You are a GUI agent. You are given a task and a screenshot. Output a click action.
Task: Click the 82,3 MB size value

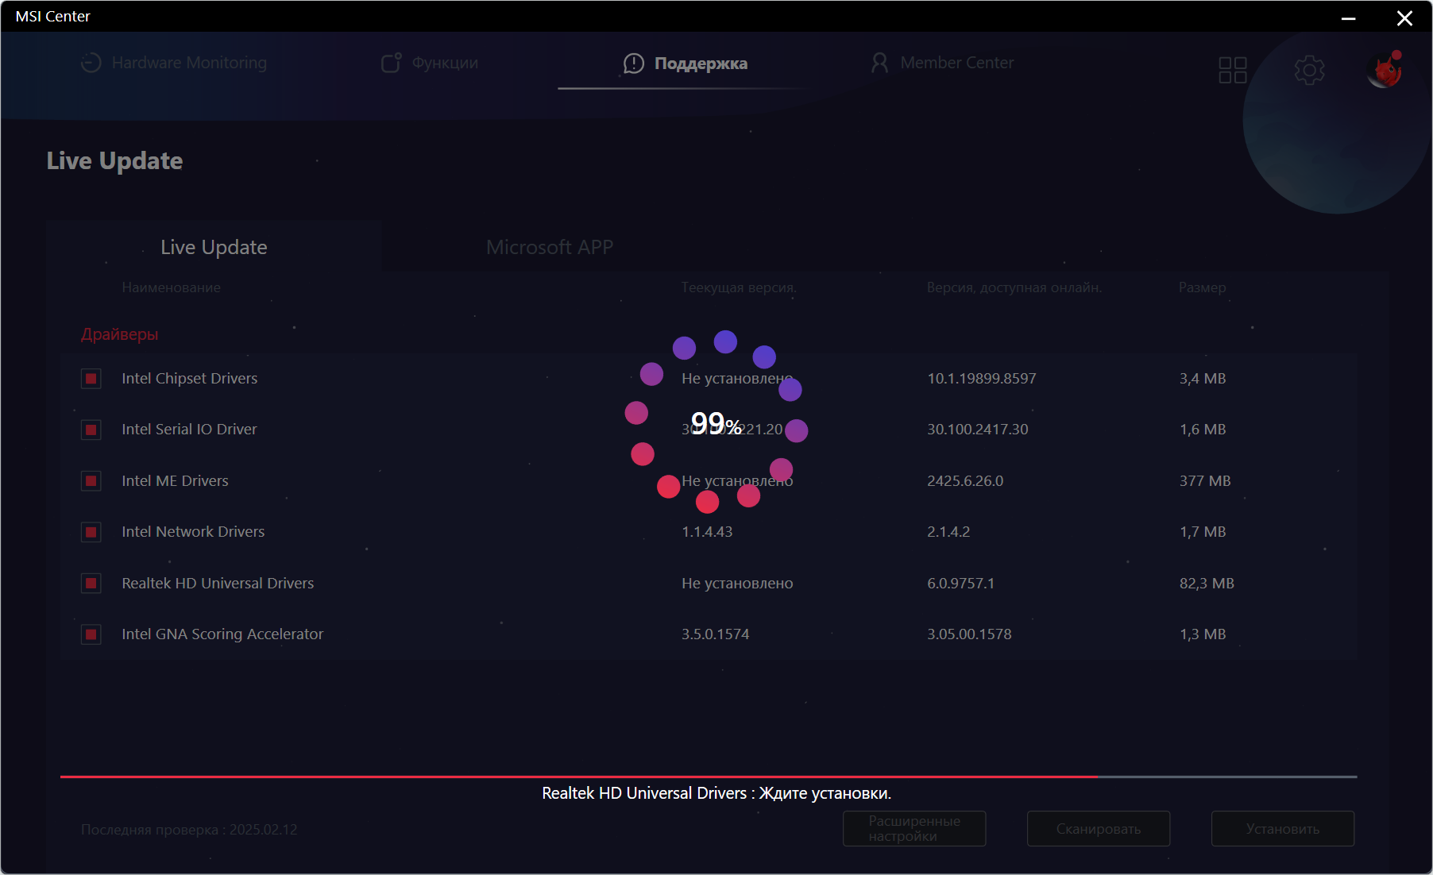pos(1207,584)
